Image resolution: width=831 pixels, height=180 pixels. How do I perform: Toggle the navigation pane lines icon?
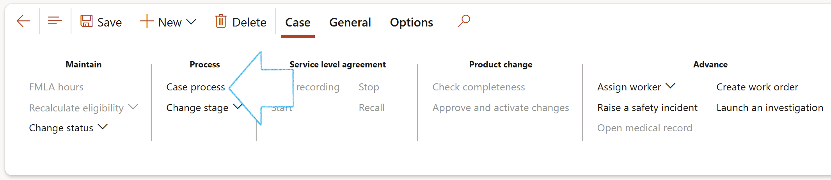[55, 21]
